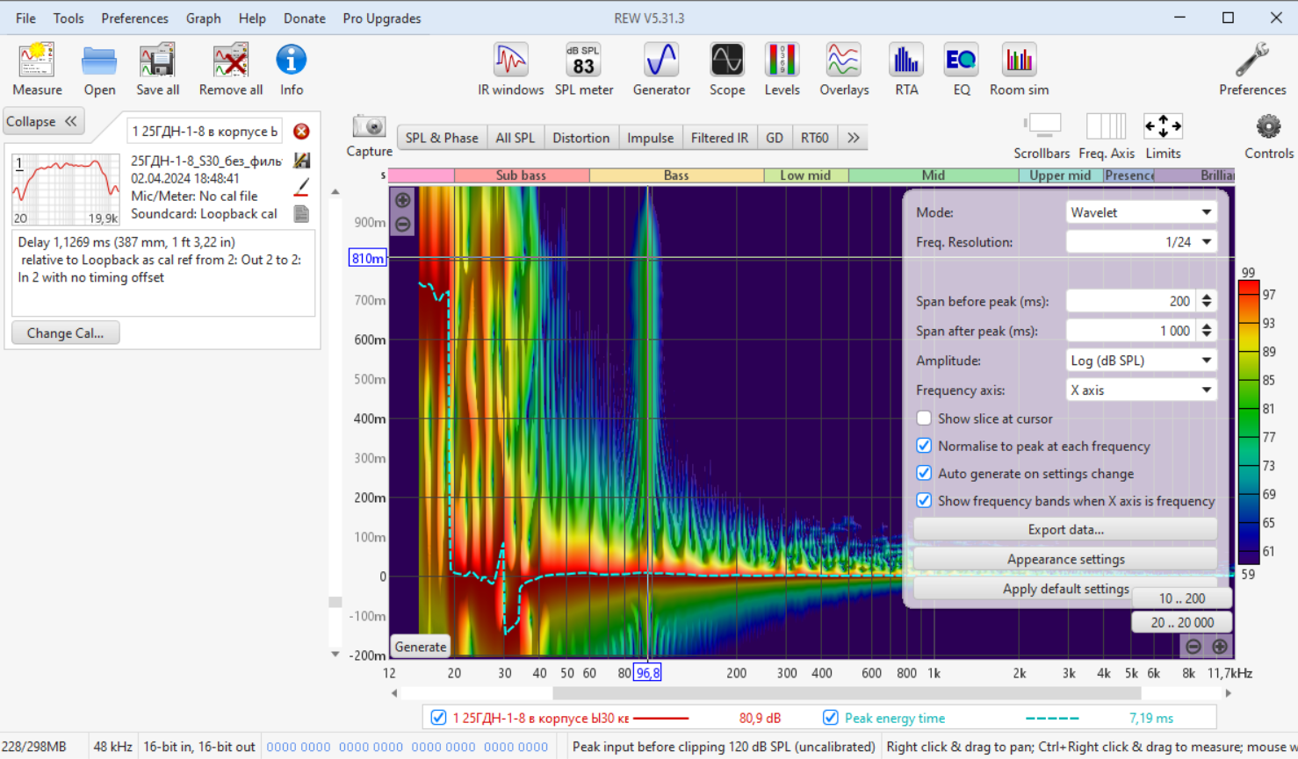Click the vertical time axis scrollbar thumb

(x=335, y=602)
